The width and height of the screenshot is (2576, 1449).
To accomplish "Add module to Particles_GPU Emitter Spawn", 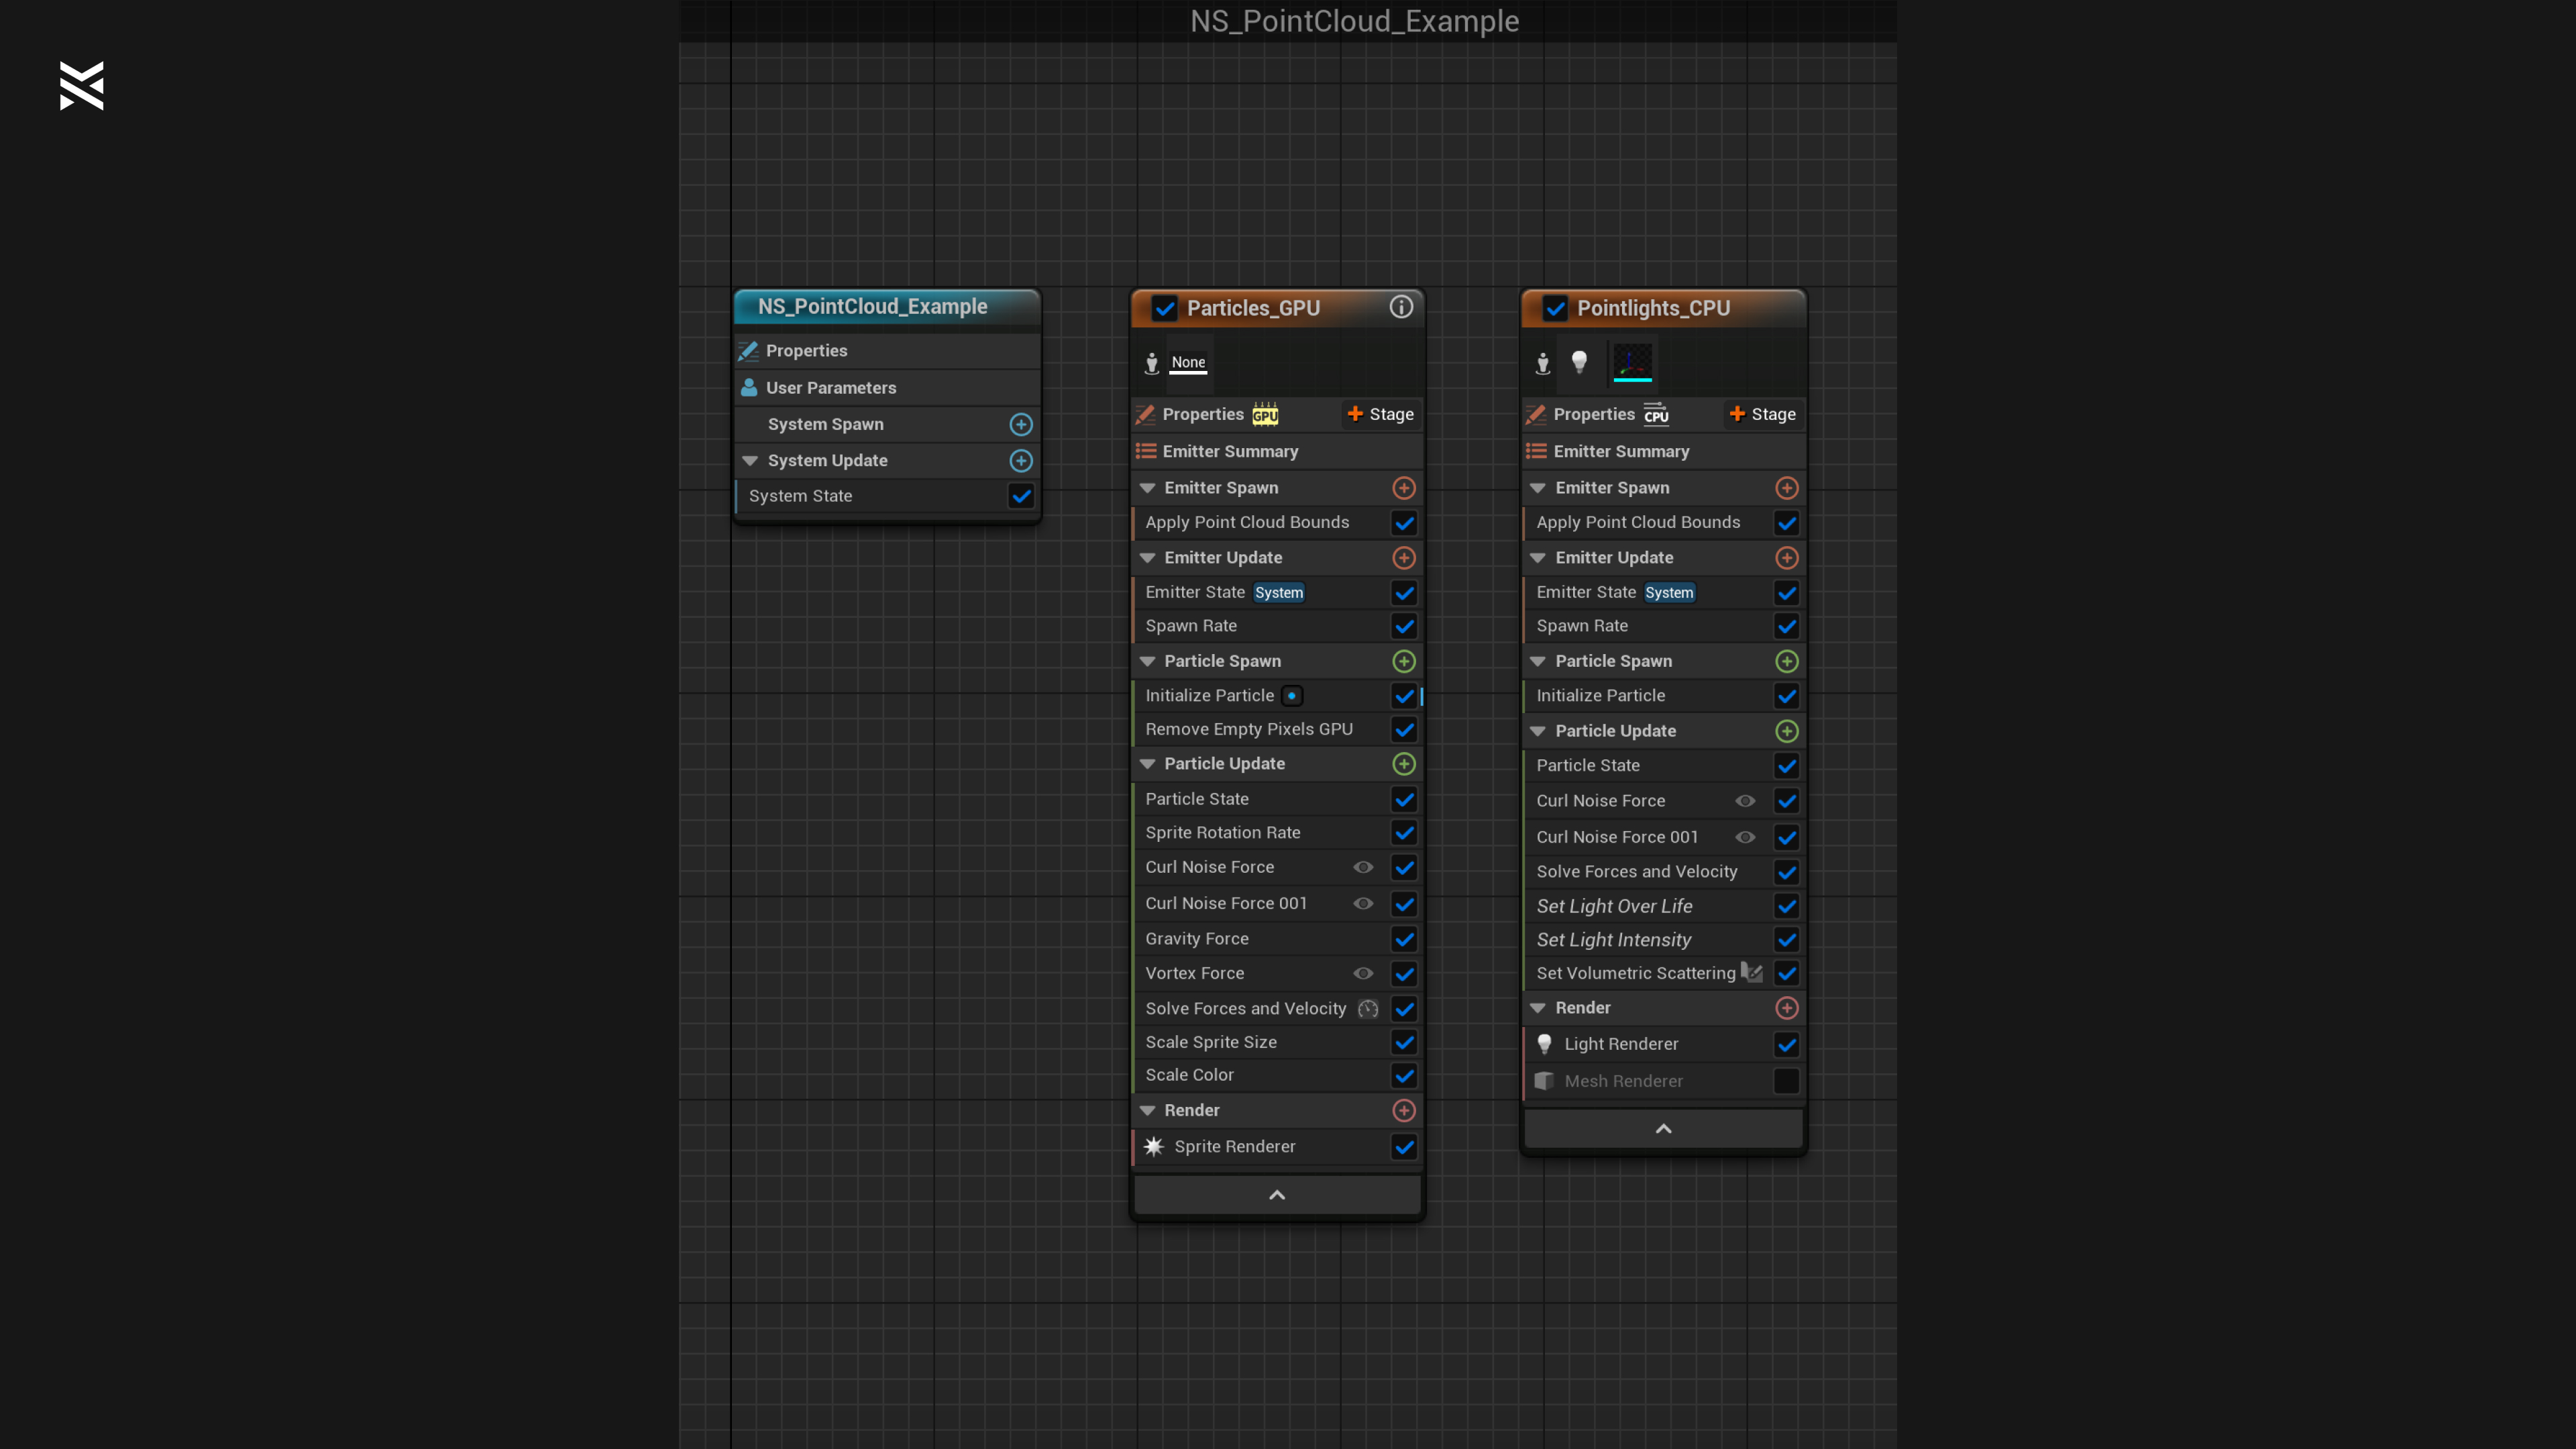I will pyautogui.click(x=1404, y=488).
